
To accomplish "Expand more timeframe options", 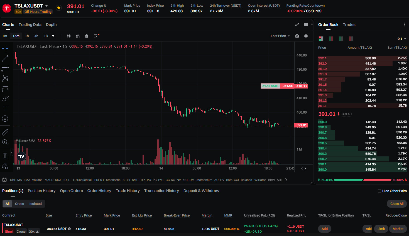I will pyautogui.click(x=53, y=36).
